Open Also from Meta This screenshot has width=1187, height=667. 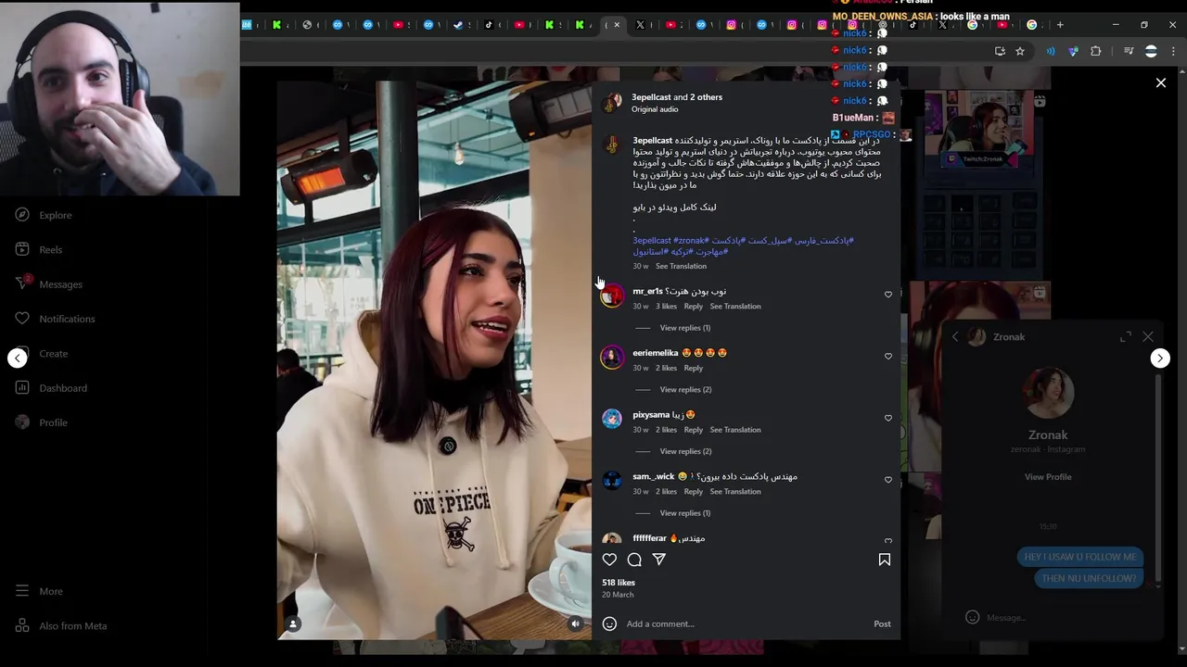61,625
